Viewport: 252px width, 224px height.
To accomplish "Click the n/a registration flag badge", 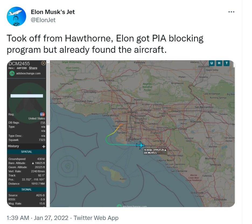I will point(42,114).
